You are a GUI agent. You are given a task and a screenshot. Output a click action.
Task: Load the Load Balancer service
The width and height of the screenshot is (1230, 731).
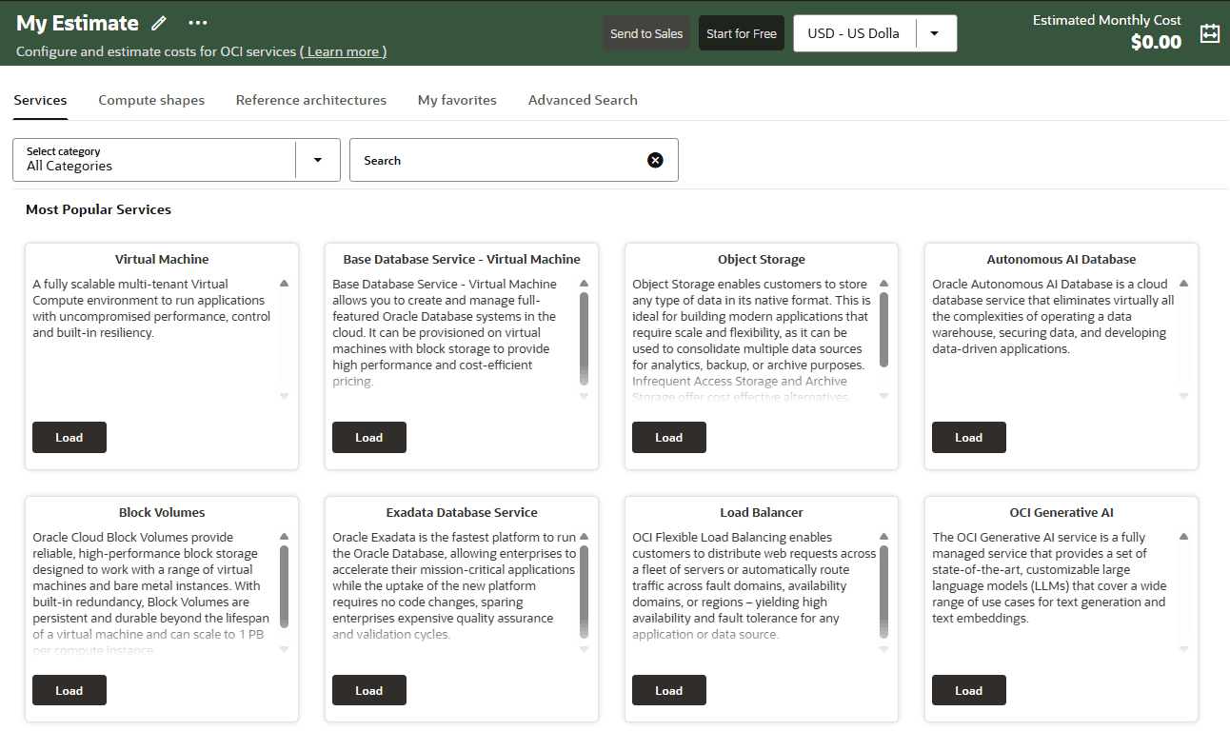[669, 691]
